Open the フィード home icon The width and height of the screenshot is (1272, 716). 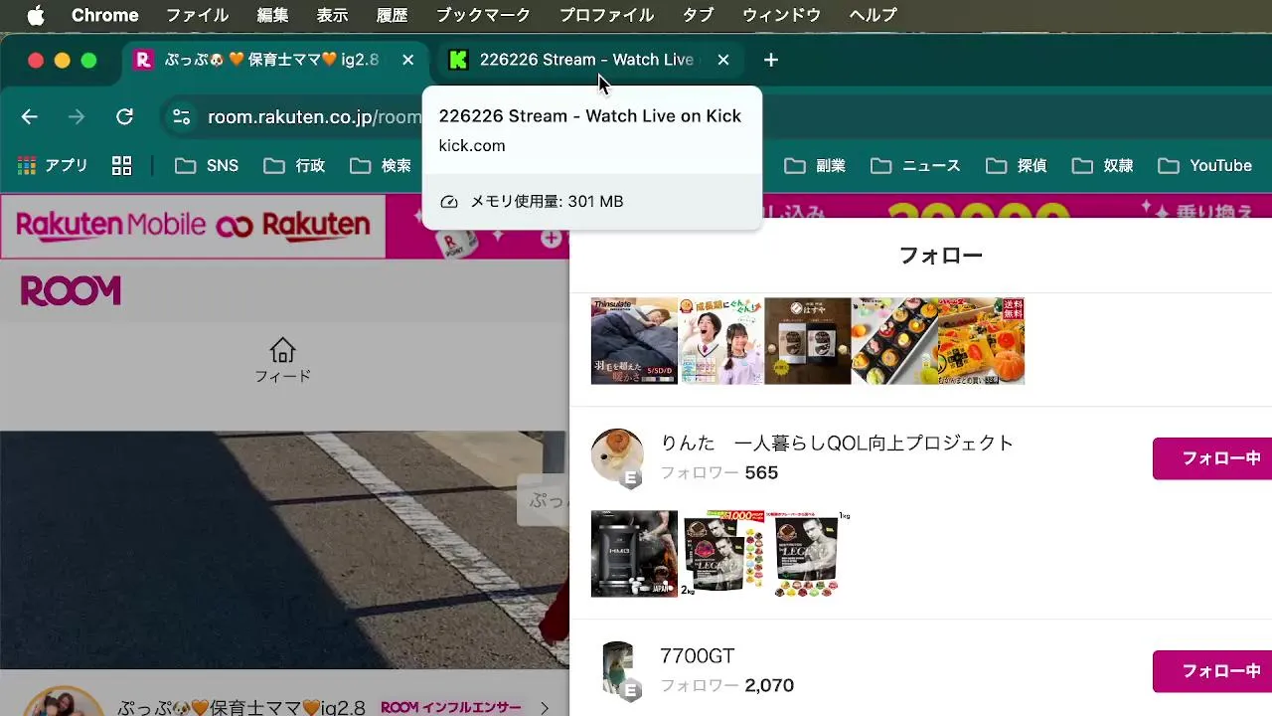click(282, 361)
